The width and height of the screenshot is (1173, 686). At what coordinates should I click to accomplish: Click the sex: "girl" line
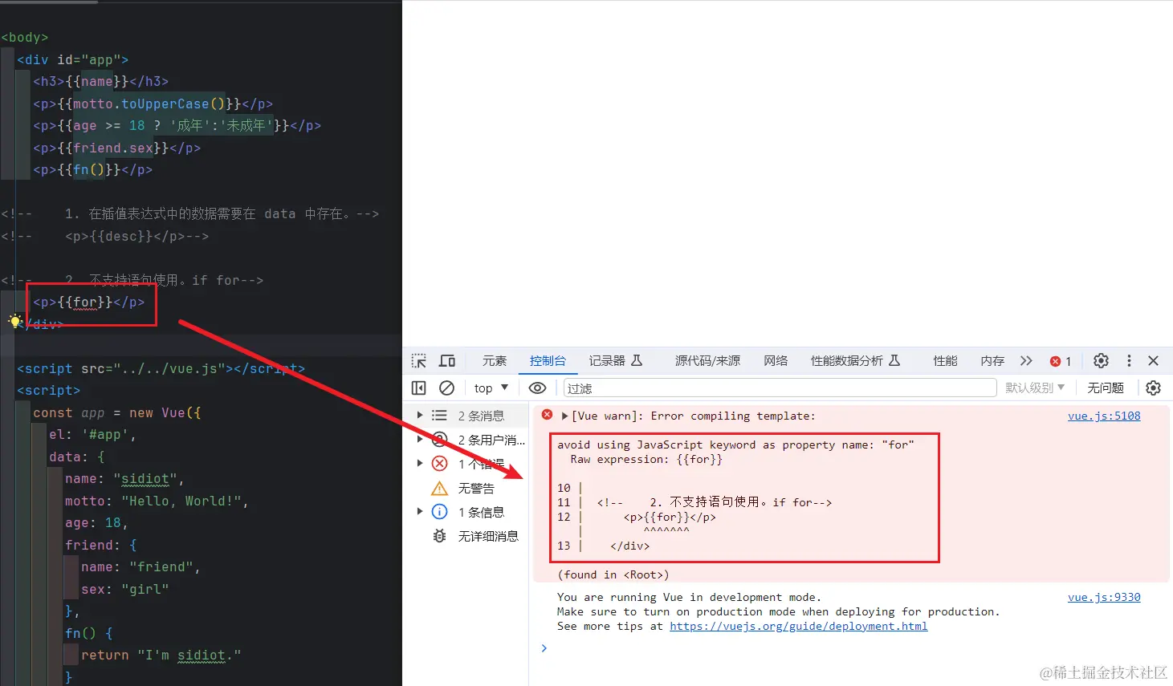click(x=124, y=589)
